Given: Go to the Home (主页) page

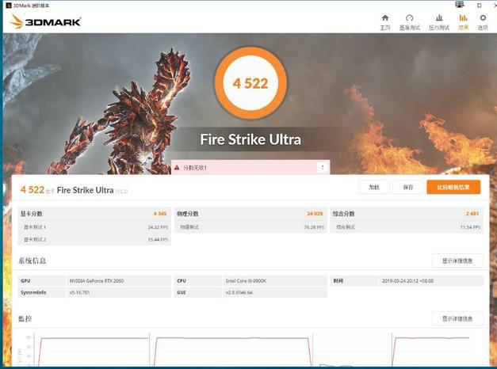Looking at the screenshot, I should pyautogui.click(x=385, y=22).
